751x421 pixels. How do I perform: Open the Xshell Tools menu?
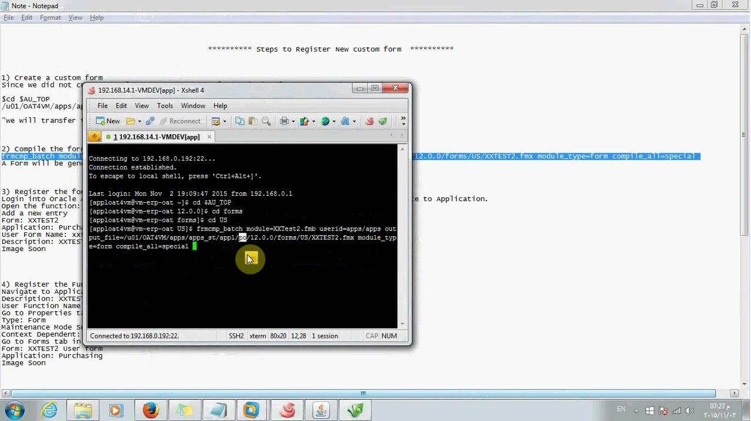[165, 106]
